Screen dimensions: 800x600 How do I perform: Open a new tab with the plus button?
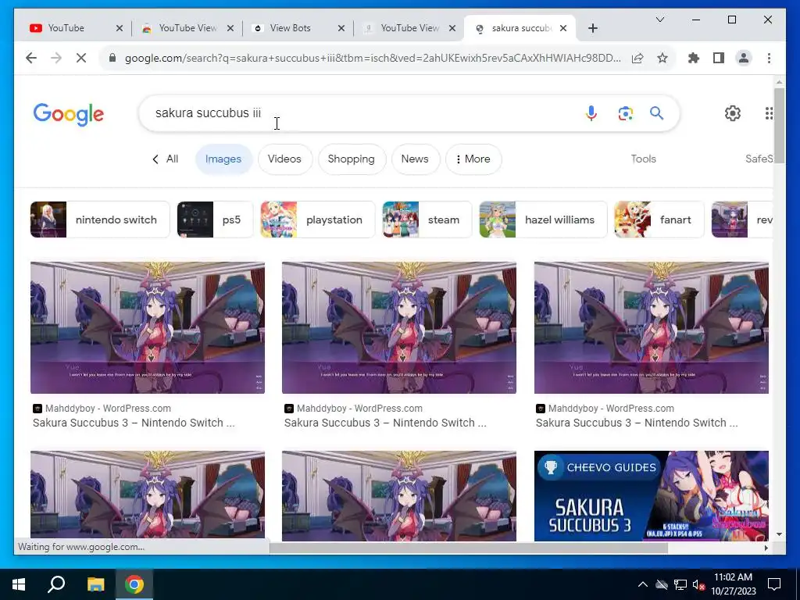pyautogui.click(x=593, y=28)
